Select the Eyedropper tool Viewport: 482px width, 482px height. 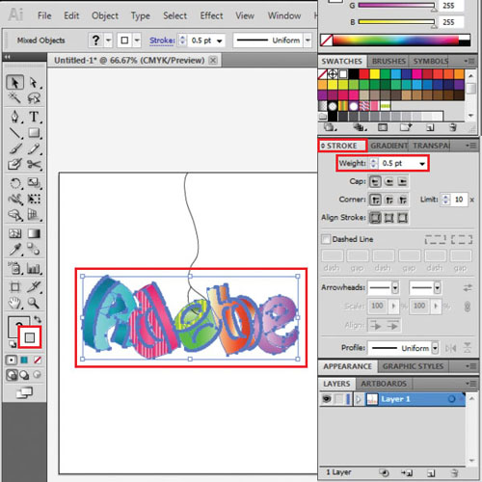click(15, 250)
